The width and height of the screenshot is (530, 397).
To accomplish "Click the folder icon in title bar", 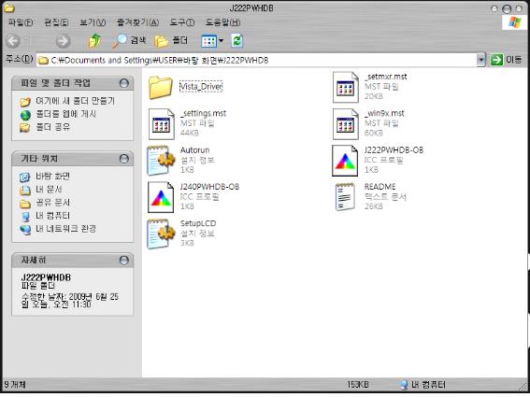I will 8,8.
